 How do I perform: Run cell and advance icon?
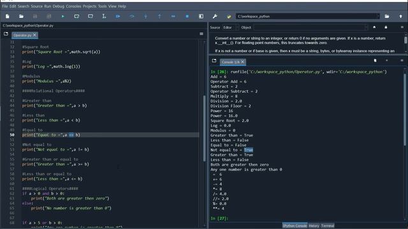tap(91, 17)
